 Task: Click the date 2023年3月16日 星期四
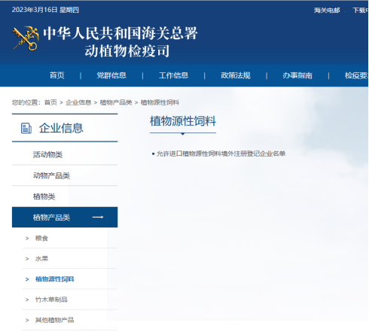[45, 10]
